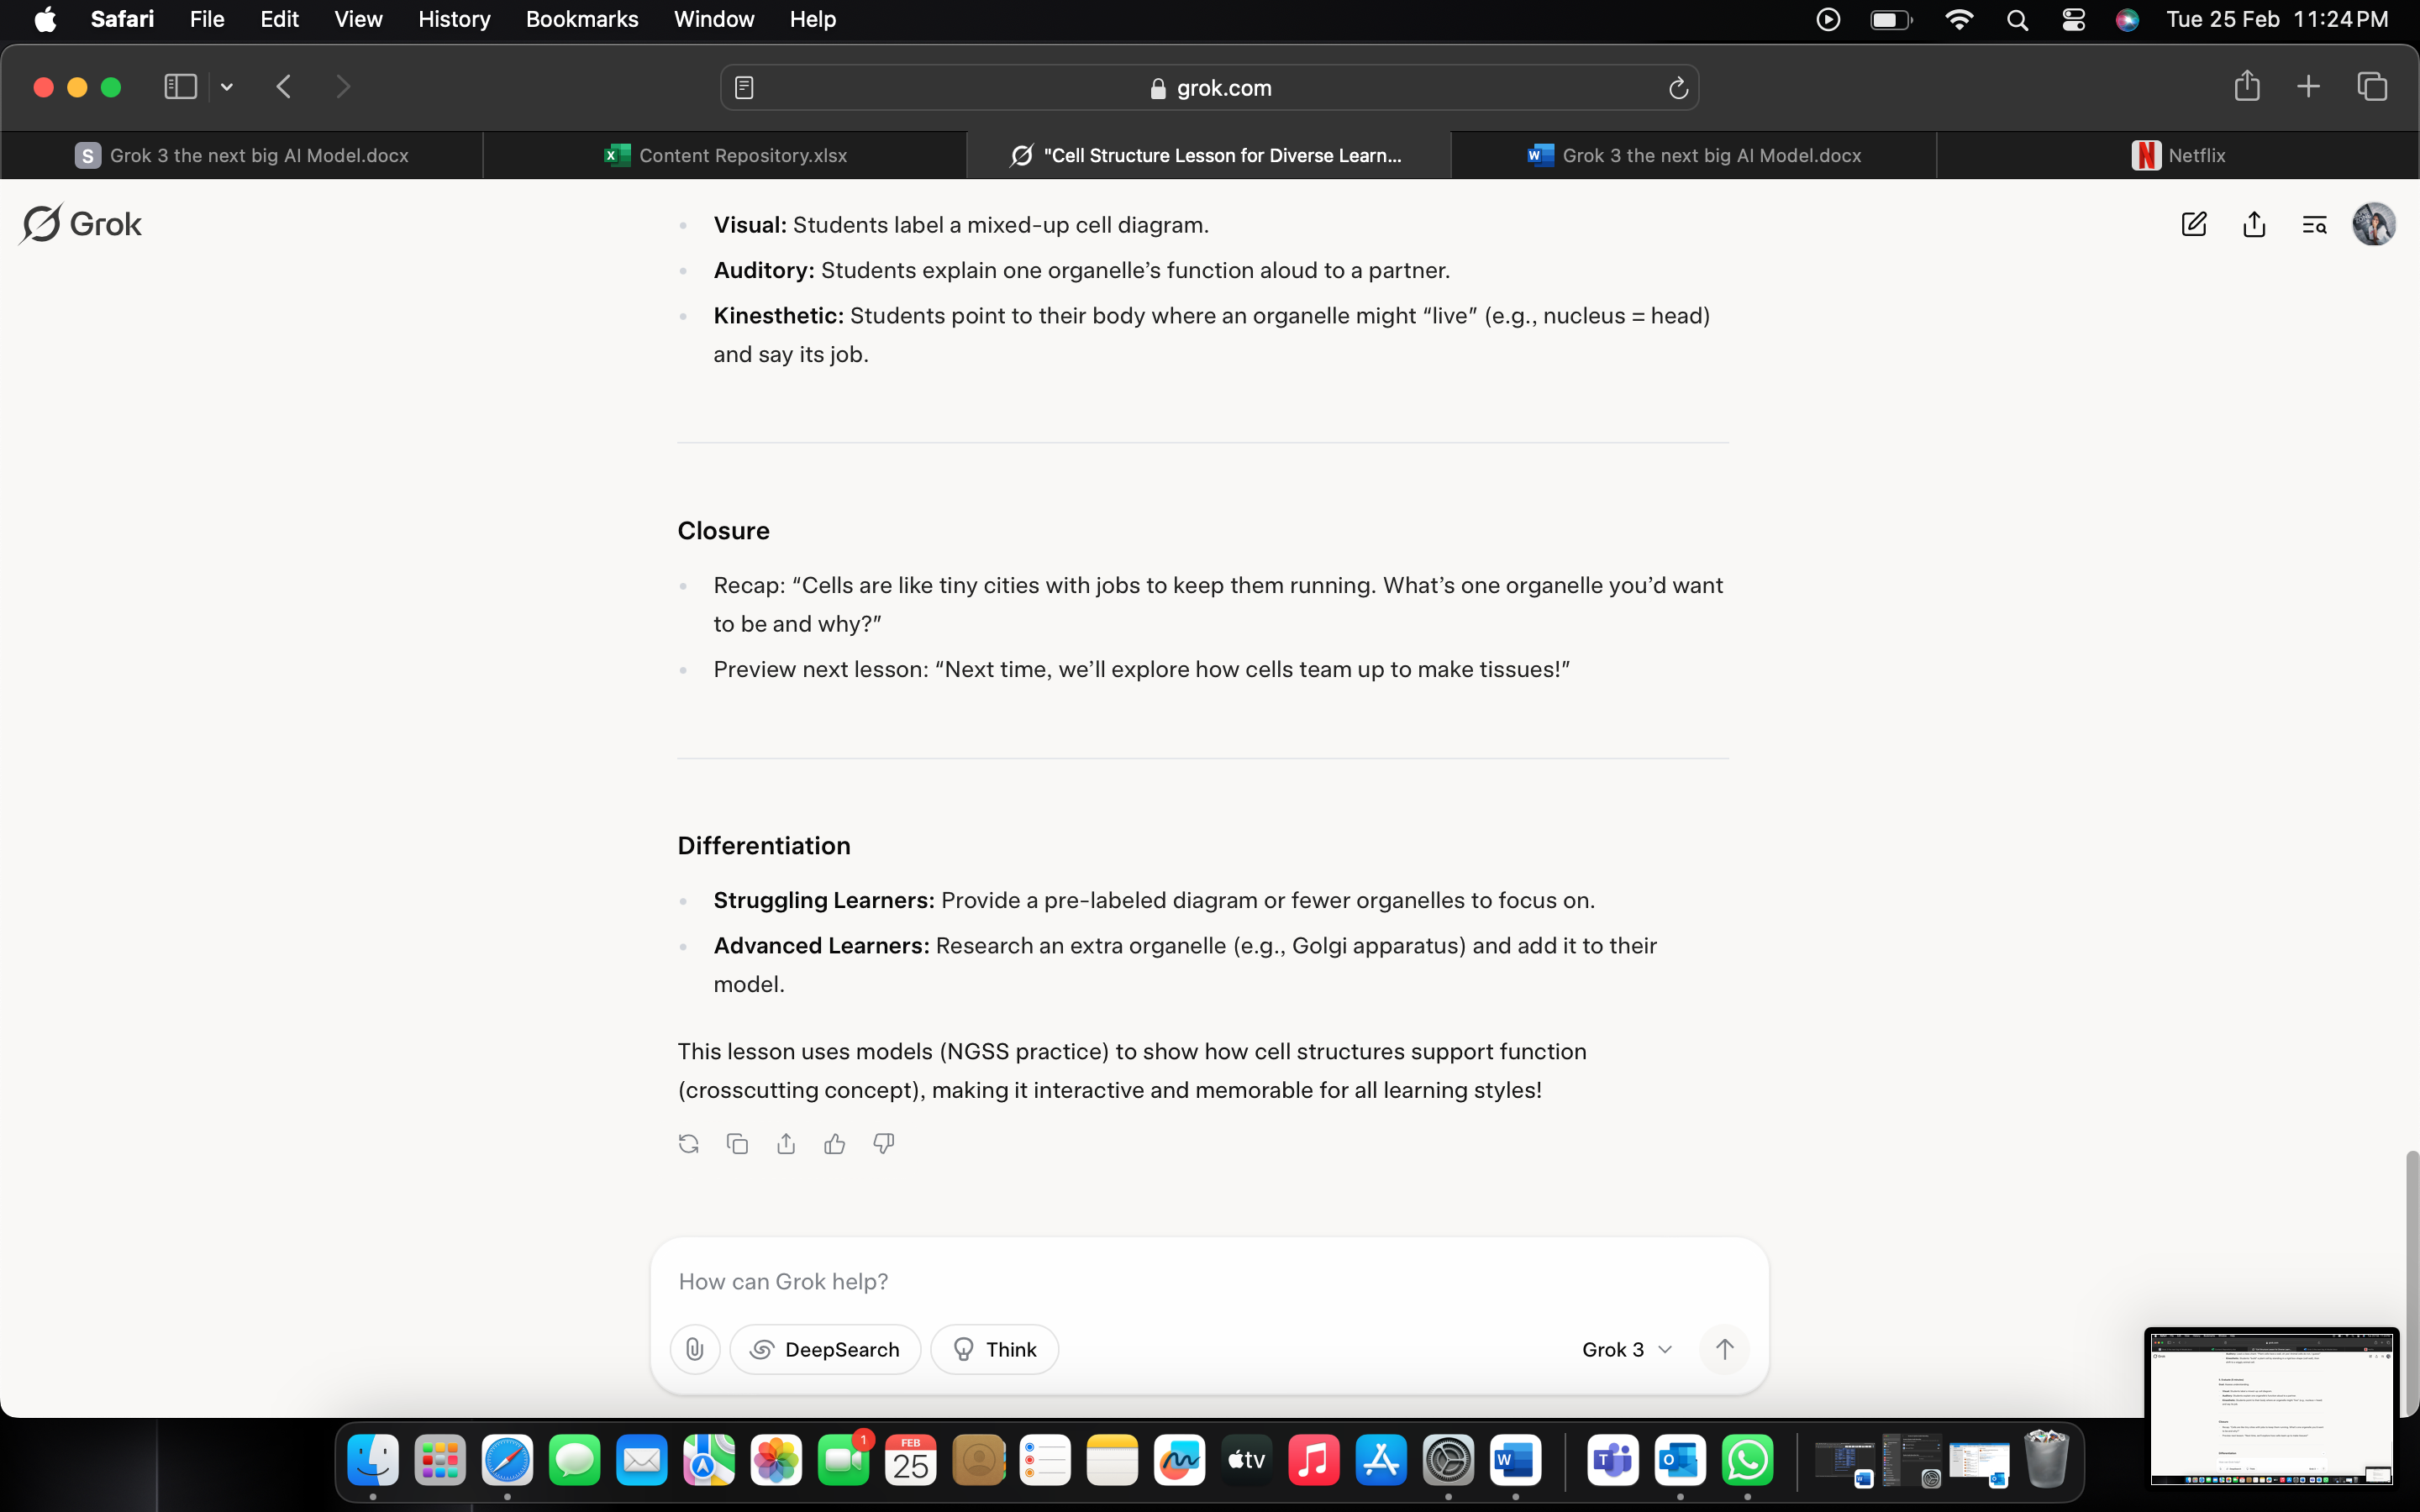
Task: Open the Bookmarks menu
Action: (x=582, y=19)
